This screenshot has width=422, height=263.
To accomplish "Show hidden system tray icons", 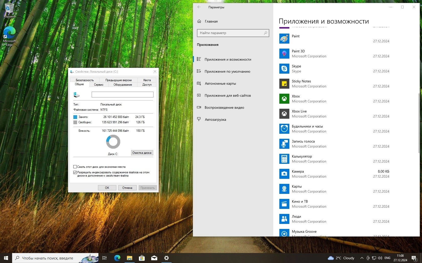I will [x=362, y=258].
